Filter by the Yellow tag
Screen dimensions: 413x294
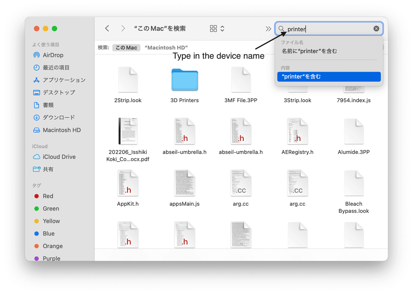(x=47, y=221)
